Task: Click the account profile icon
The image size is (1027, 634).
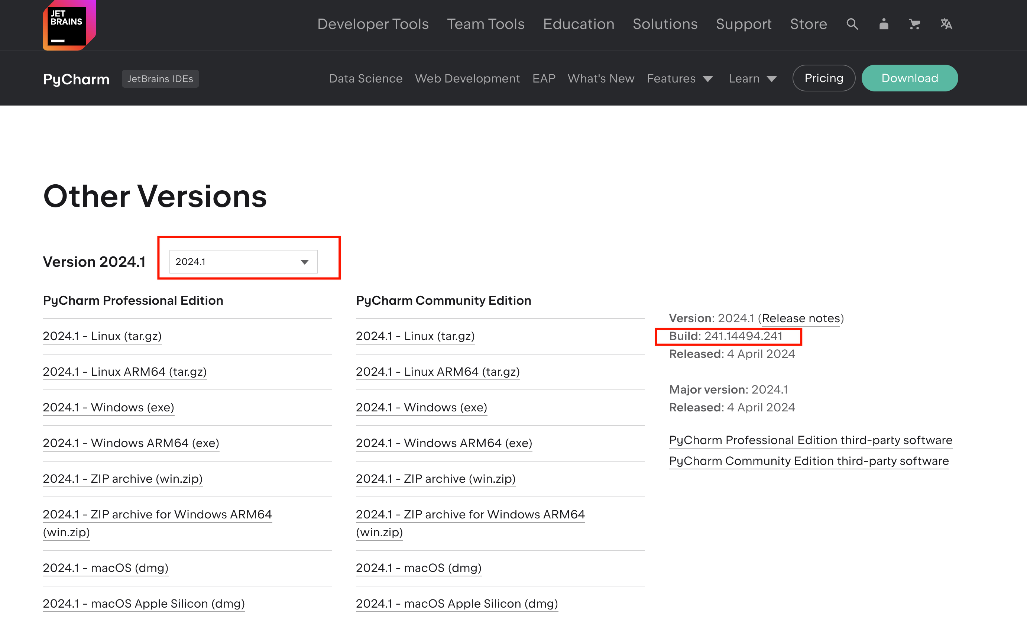Action: (883, 24)
